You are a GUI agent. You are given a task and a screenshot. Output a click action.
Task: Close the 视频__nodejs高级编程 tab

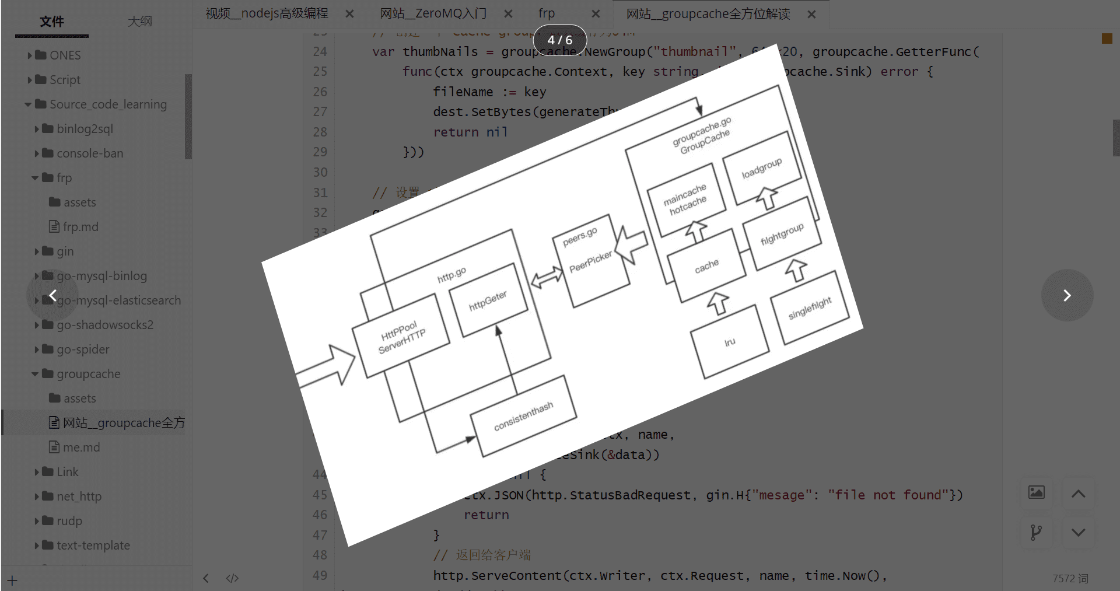pyautogui.click(x=349, y=13)
